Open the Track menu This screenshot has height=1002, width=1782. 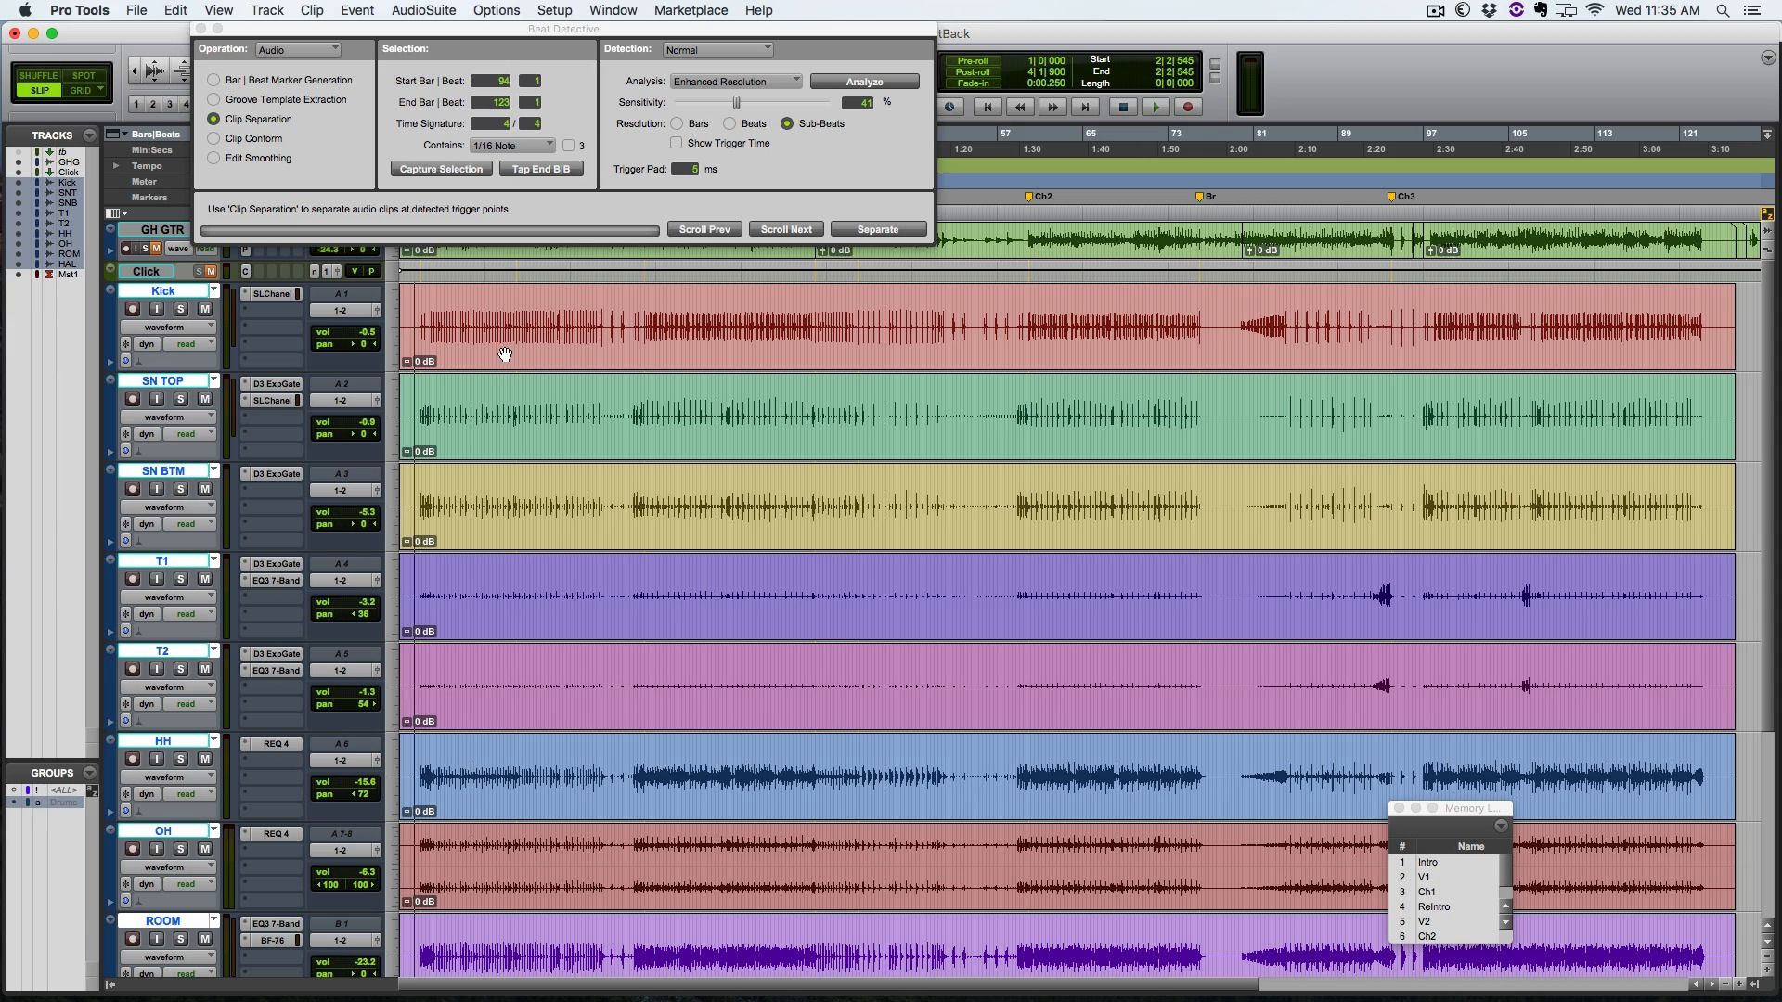pyautogui.click(x=266, y=10)
